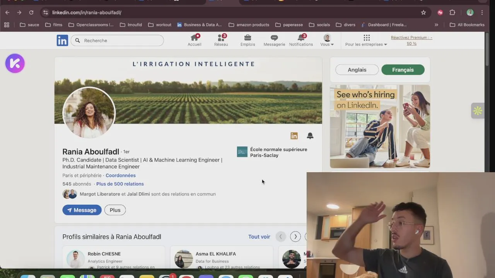Image resolution: width=495 pixels, height=278 pixels.
Task: Reload the LinkedIn page
Action: click(31, 12)
